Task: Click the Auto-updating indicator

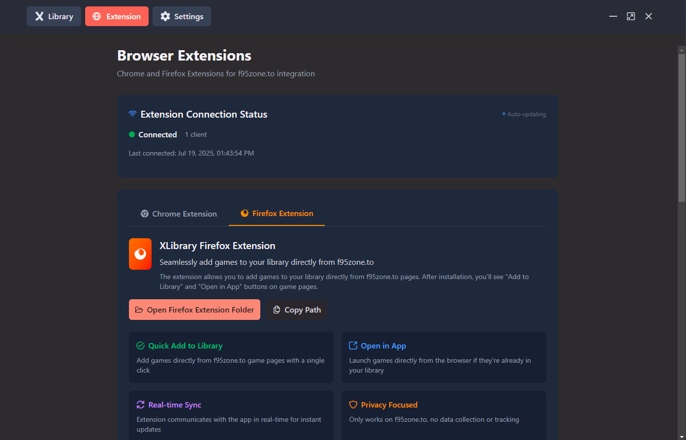Action: coord(524,114)
